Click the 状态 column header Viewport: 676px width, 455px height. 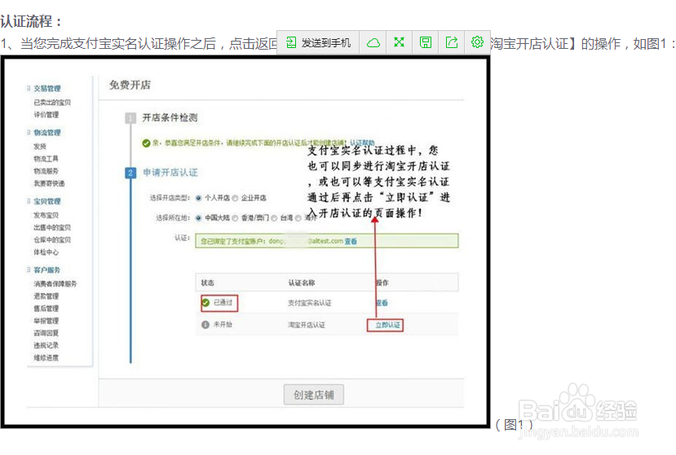(x=207, y=282)
